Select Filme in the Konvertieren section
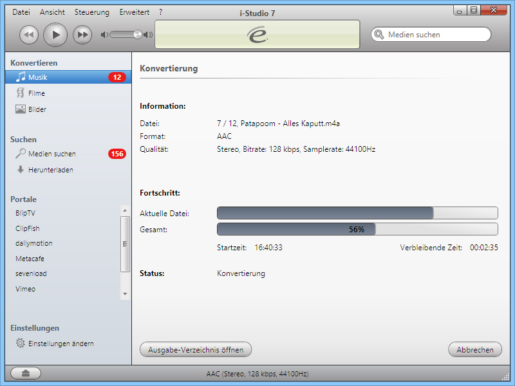This screenshot has width=515, height=386. click(x=37, y=93)
